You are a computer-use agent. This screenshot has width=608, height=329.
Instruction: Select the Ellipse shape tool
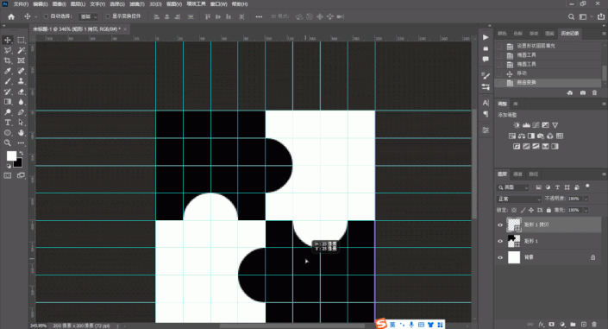coord(8,133)
